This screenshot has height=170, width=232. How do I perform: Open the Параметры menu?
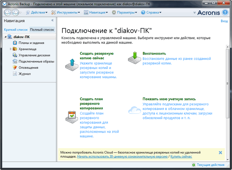[x=127, y=13]
